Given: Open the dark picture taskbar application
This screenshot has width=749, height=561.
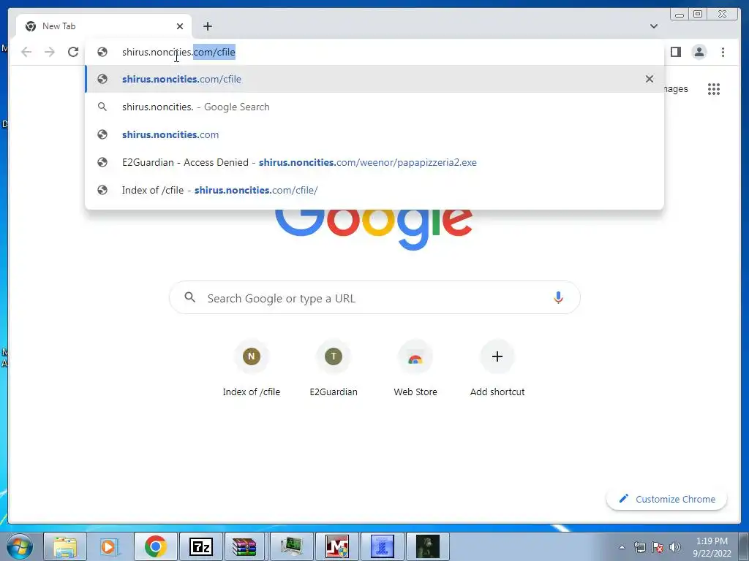Looking at the screenshot, I should click(x=427, y=546).
